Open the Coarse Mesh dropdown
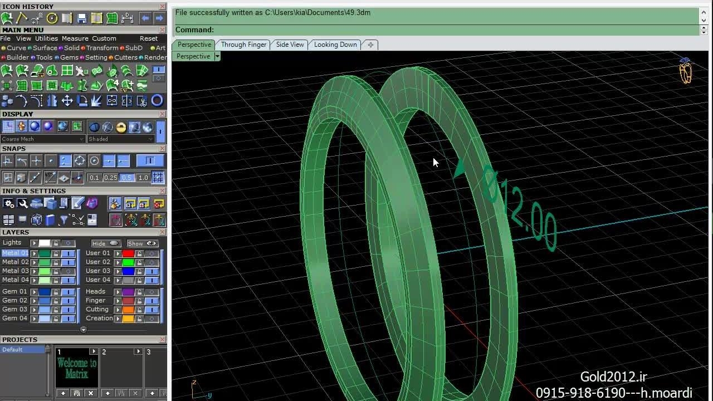The image size is (713, 401). click(x=82, y=139)
